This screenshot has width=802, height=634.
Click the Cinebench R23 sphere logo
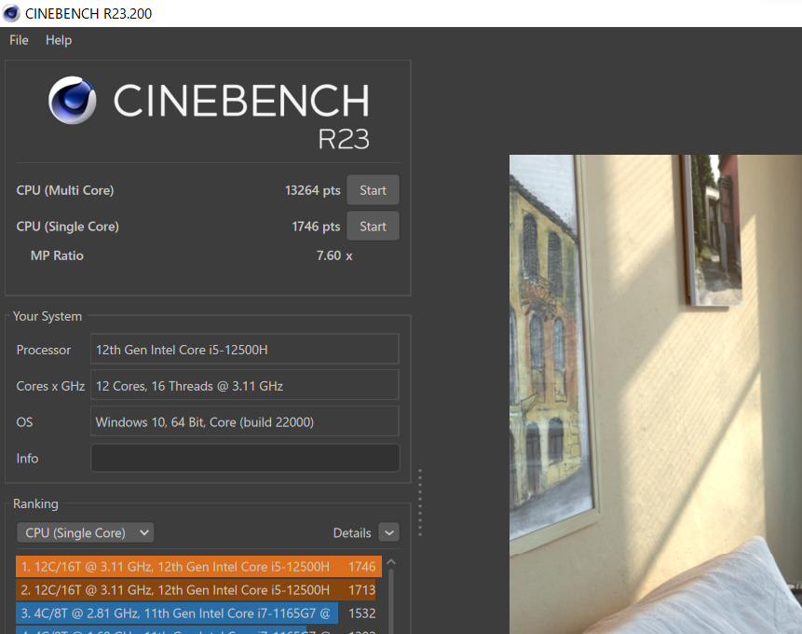(x=72, y=100)
